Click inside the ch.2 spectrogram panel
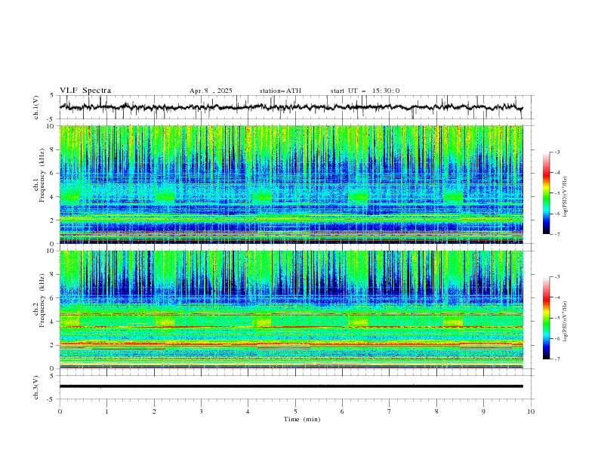 291,310
